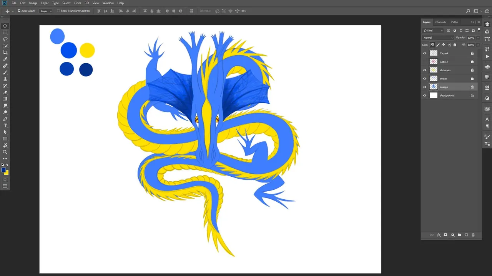Viewport: 492px width, 276px height.
Task: Open the Auto-Select Layer dropdown
Action: [46, 11]
